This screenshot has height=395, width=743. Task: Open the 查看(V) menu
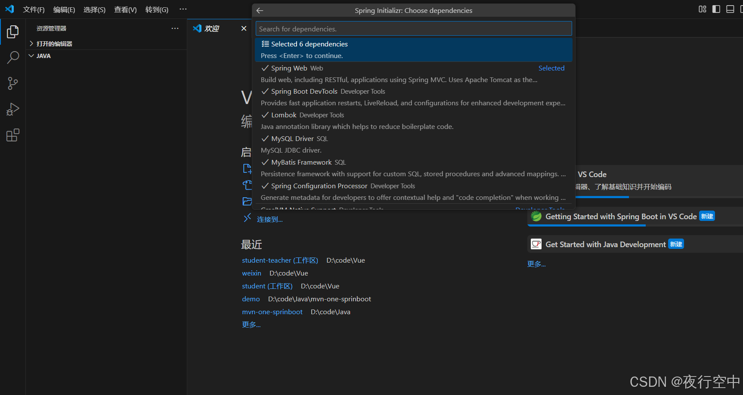click(x=125, y=9)
